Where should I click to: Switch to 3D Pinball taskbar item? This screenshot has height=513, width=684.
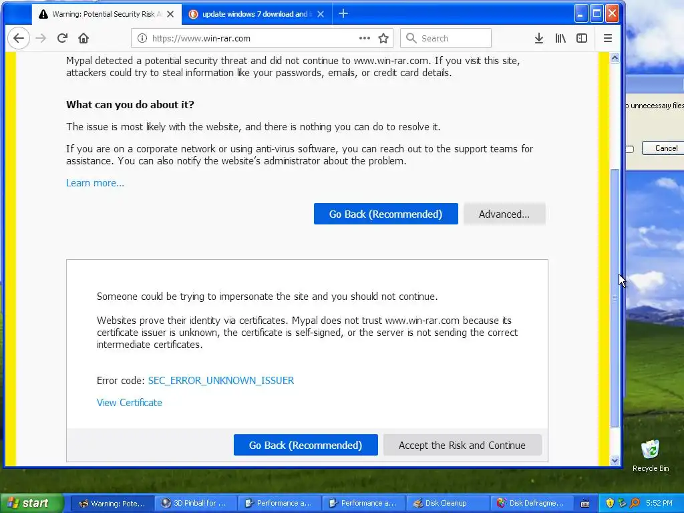[x=196, y=503]
